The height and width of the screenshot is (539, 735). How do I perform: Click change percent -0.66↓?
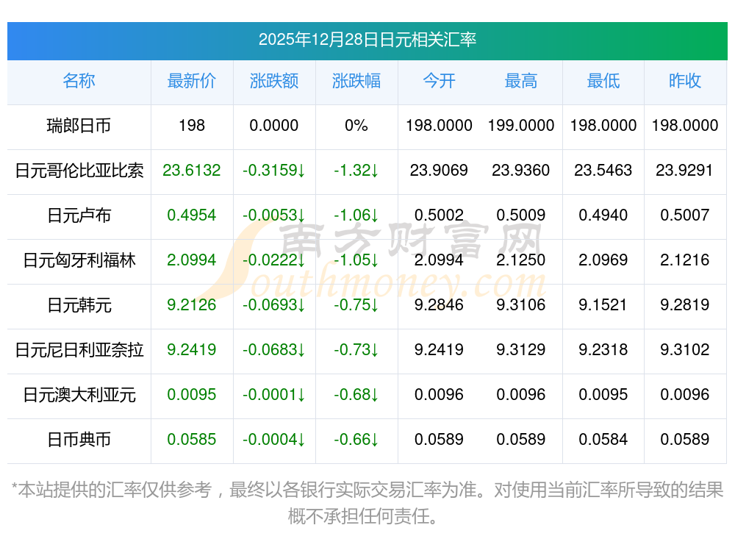356,440
